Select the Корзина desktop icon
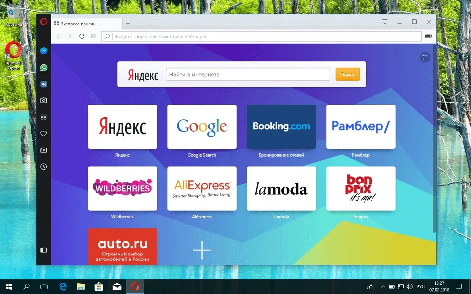Screen dimensions: 471x294 pyautogui.click(x=14, y=16)
